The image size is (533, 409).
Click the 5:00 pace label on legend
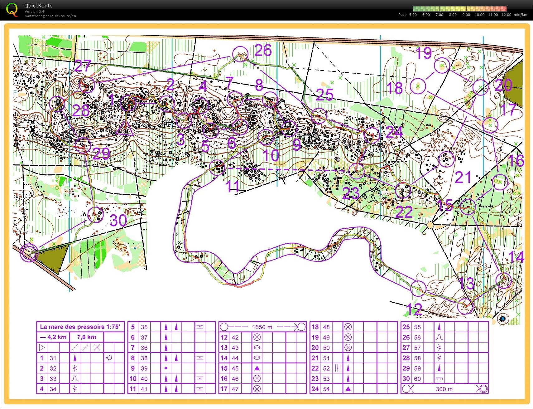pos(413,15)
